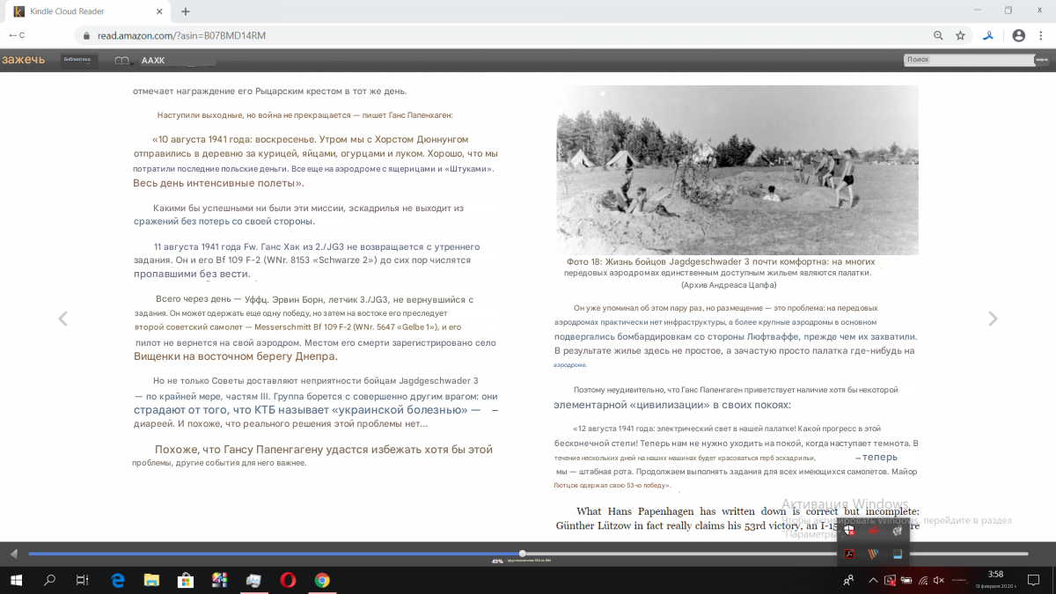Open Opera browser from taskbar
Screen dimensions: 1056x594
point(288,580)
